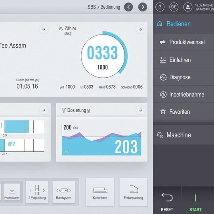Go back with the left chevron button
This screenshot has width=214, height=214.
(128, 7)
